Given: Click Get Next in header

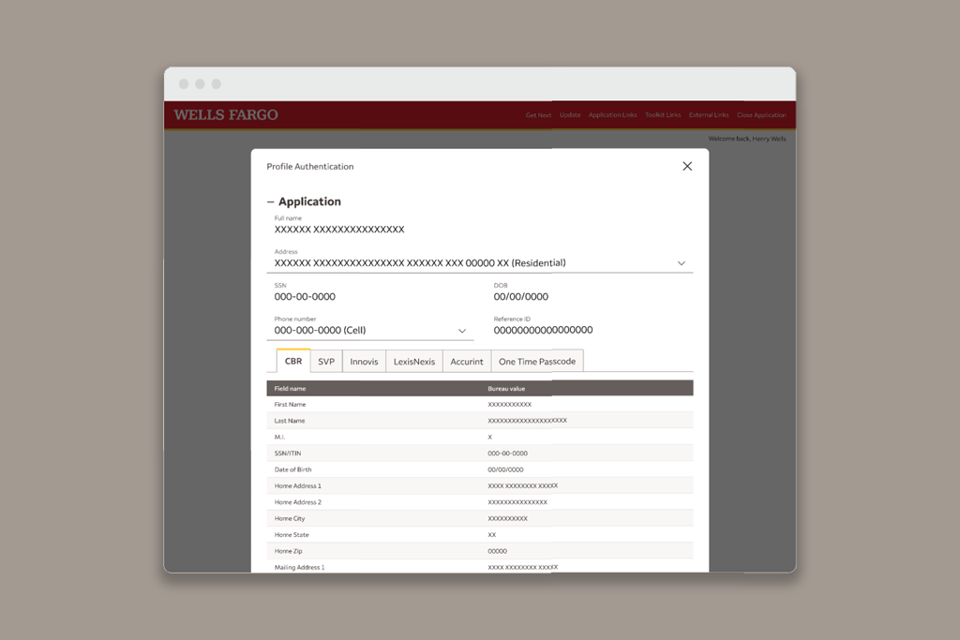Looking at the screenshot, I should tap(538, 115).
